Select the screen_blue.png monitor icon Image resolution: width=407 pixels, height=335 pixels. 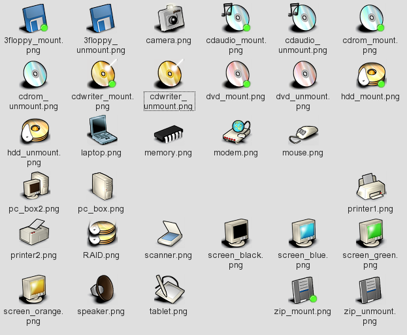click(x=303, y=232)
